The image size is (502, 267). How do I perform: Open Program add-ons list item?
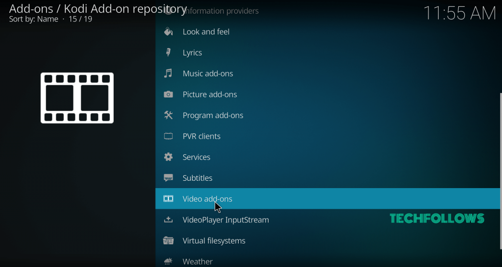[213, 115]
